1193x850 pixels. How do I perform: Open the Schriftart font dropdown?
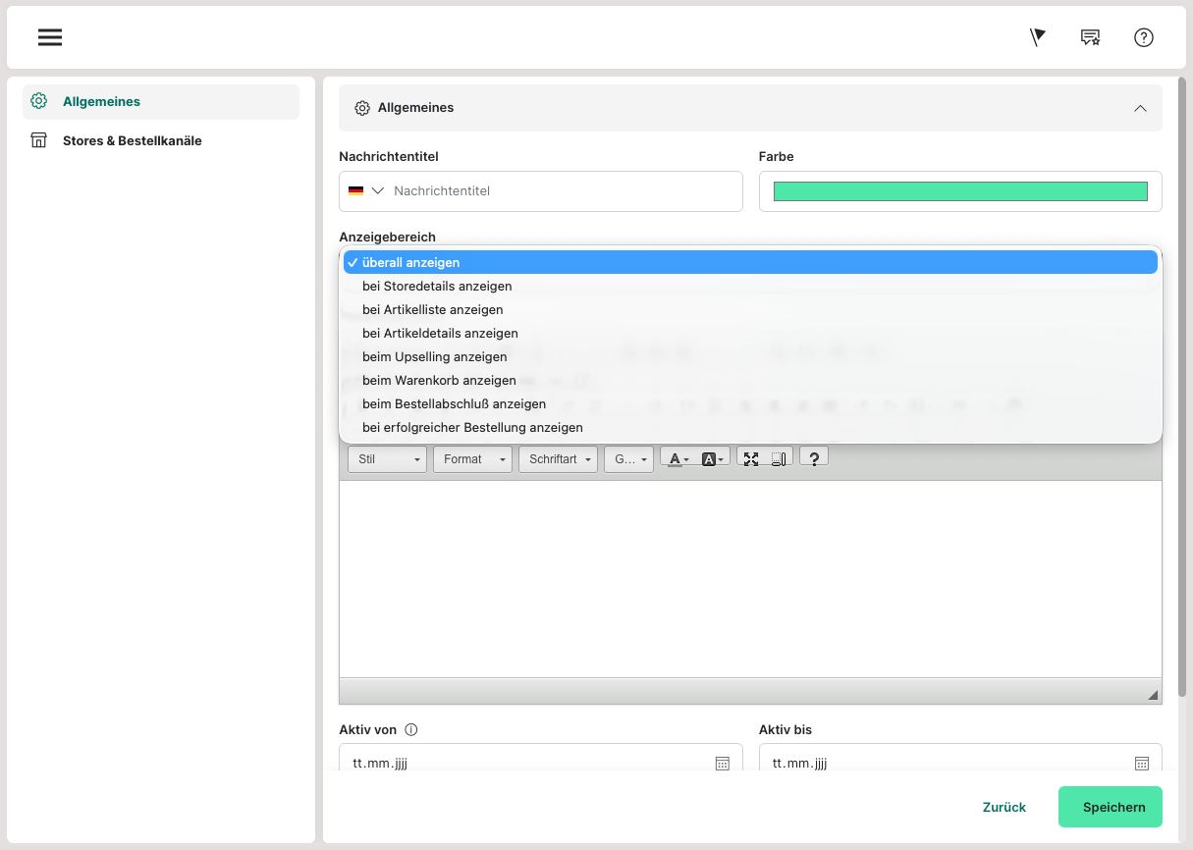[x=560, y=459]
